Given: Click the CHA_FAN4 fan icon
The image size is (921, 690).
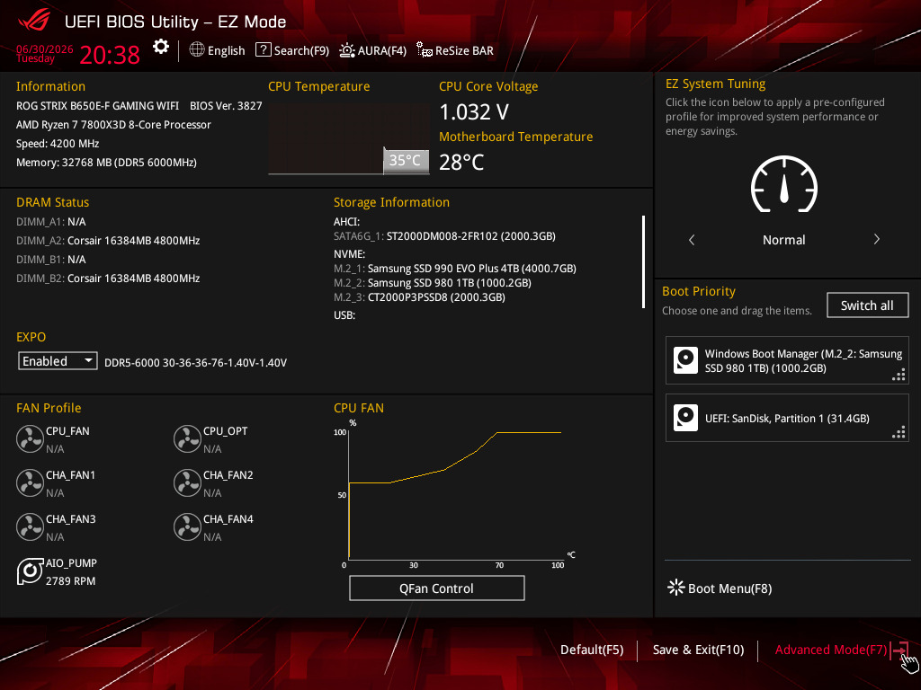Looking at the screenshot, I should (x=187, y=526).
